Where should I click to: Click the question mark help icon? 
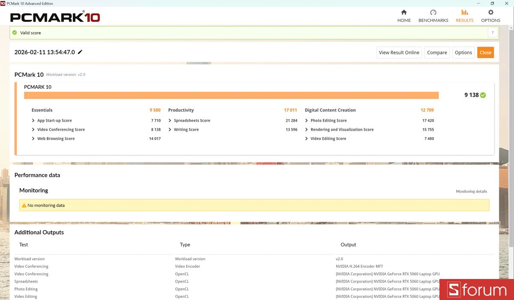pyautogui.click(x=493, y=33)
